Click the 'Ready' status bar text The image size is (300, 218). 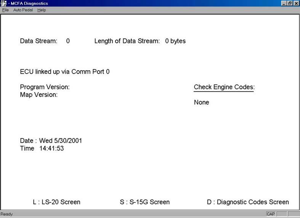6,214
